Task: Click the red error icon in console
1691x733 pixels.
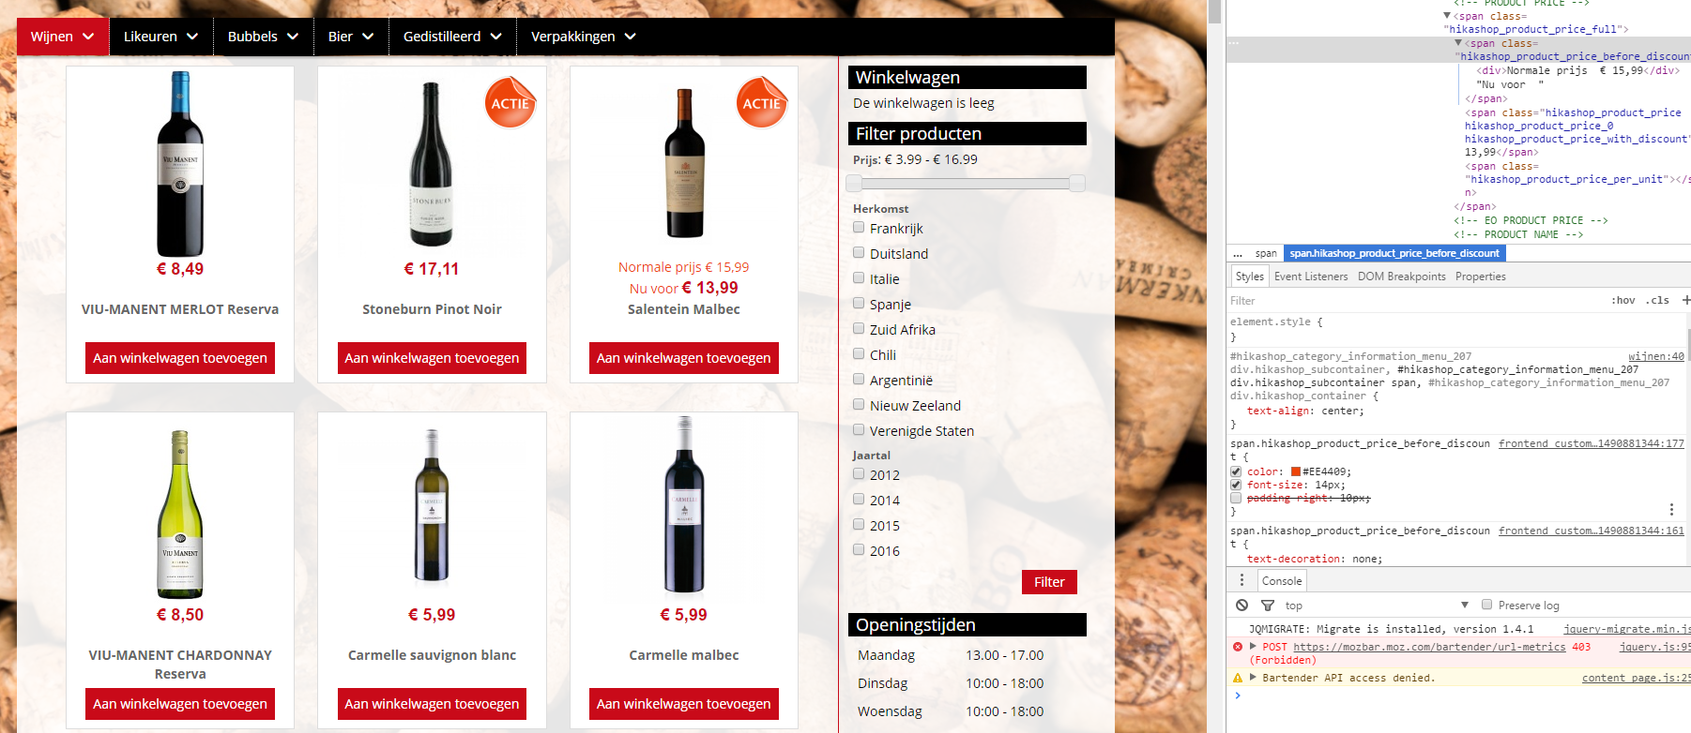Action: pyautogui.click(x=1238, y=647)
